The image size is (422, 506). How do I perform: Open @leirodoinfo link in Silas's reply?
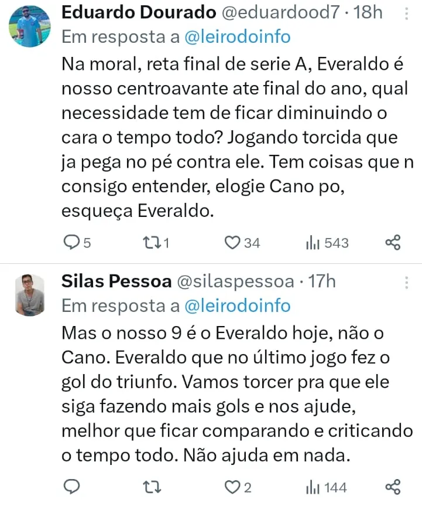[x=237, y=305]
